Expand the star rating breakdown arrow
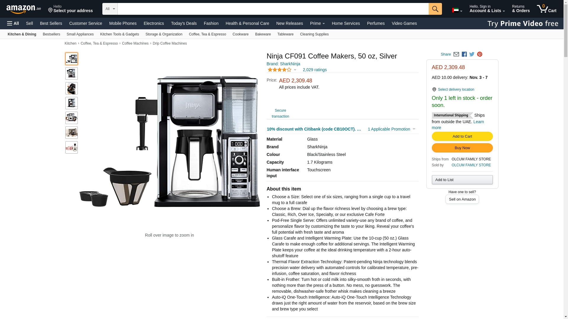Viewport: 568px width, 319px height. 295,70
